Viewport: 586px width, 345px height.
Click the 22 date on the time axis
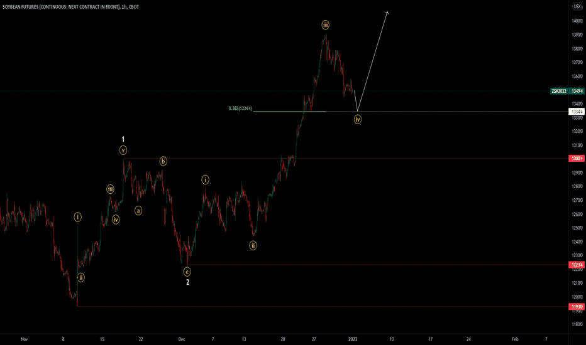tap(141, 339)
